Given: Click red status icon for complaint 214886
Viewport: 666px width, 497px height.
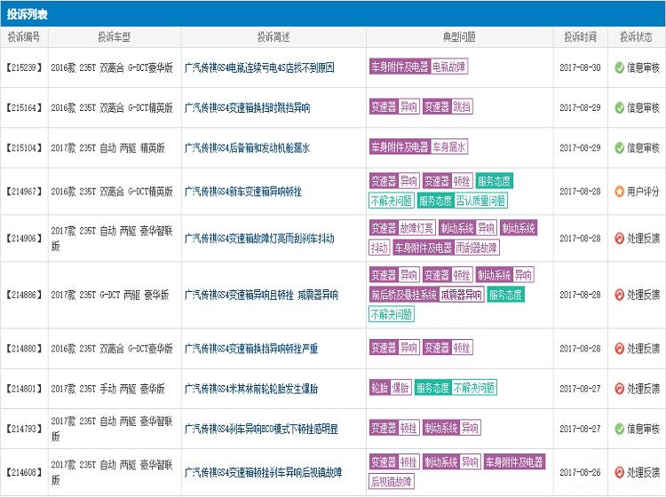Looking at the screenshot, I should pos(619,295).
